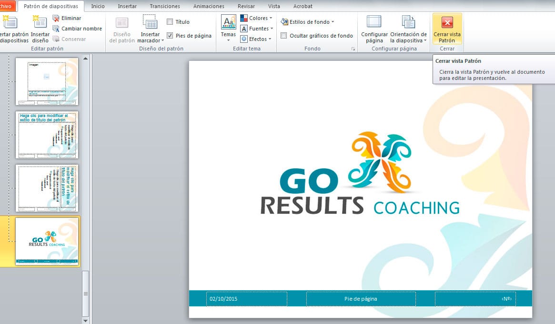This screenshot has width=555, height=324.
Task: Click the Insertar patrón de diapositivas icon
Action: pos(10,22)
